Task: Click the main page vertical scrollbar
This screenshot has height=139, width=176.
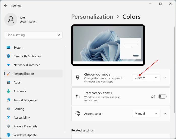Action: click(175, 70)
